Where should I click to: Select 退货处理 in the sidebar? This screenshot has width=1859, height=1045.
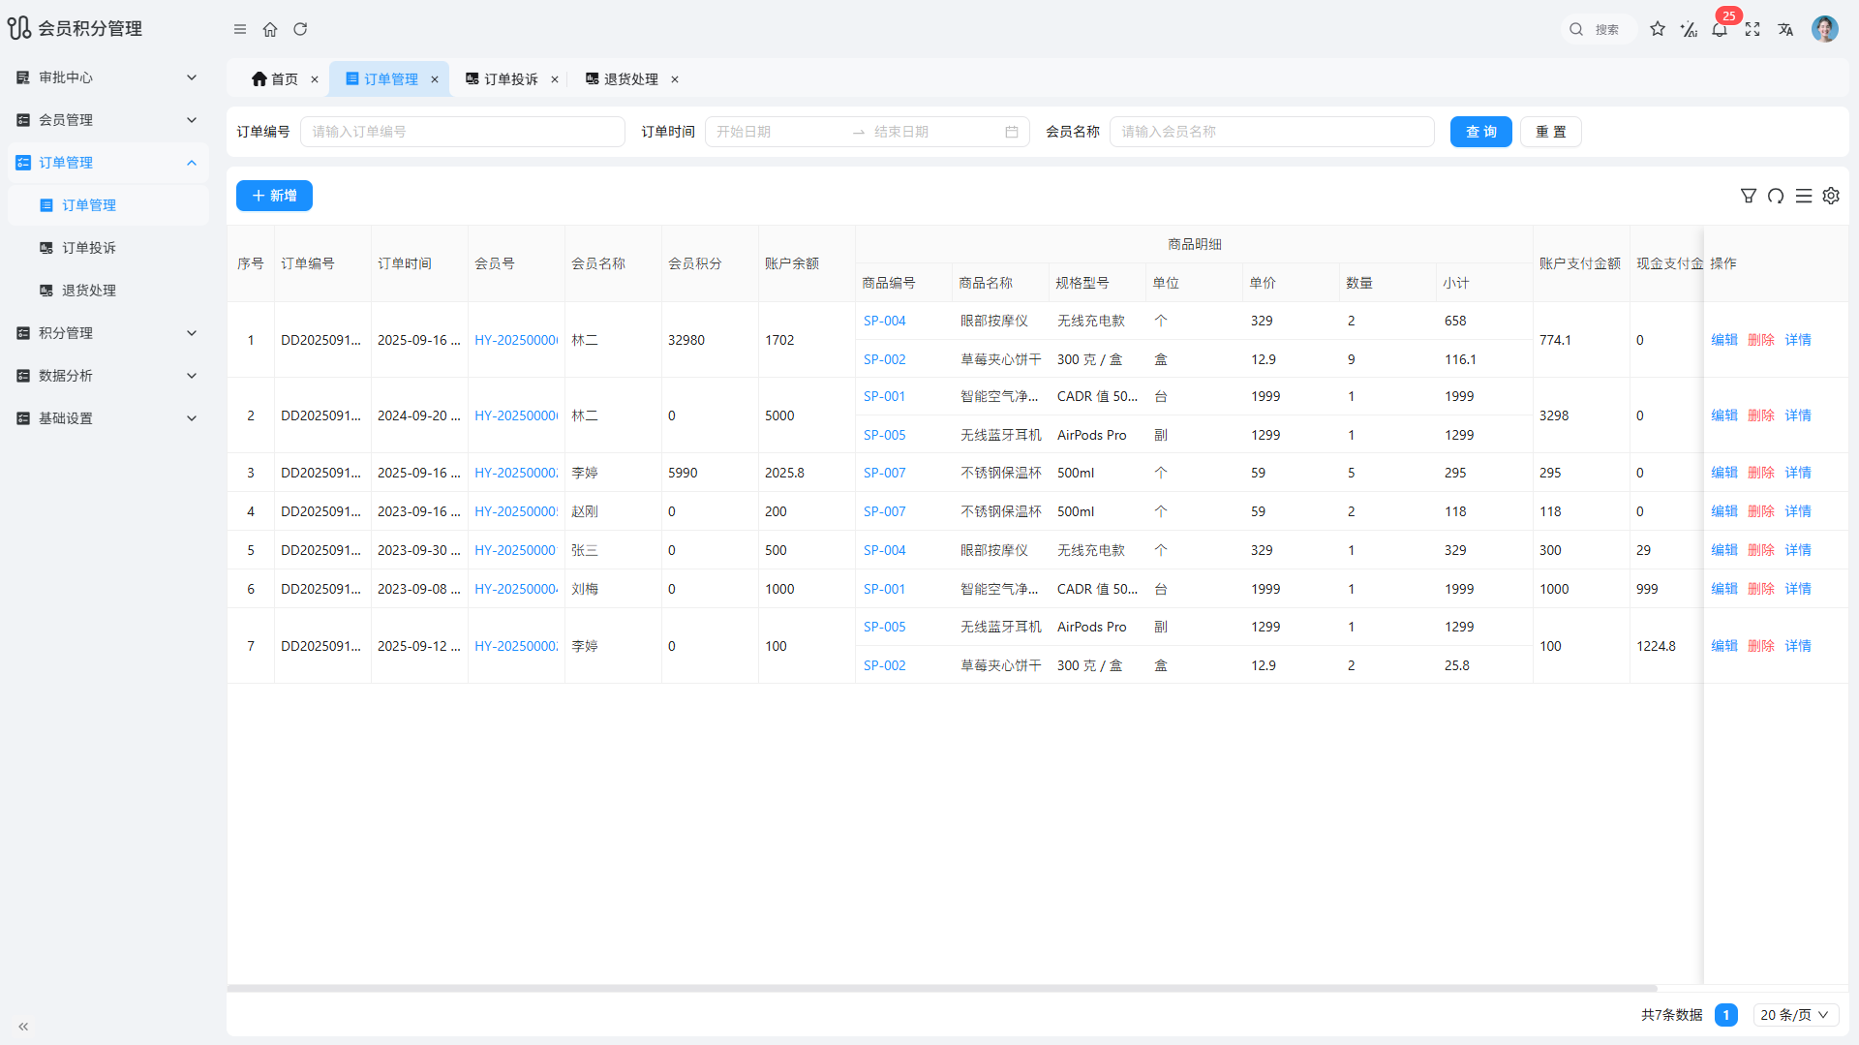pyautogui.click(x=89, y=291)
